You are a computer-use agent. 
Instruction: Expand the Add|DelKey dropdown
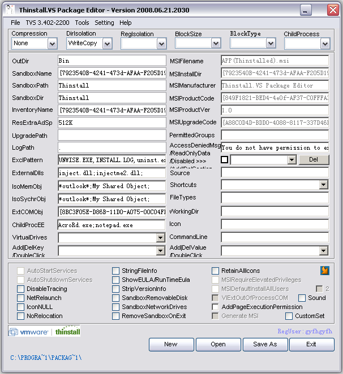point(160,251)
